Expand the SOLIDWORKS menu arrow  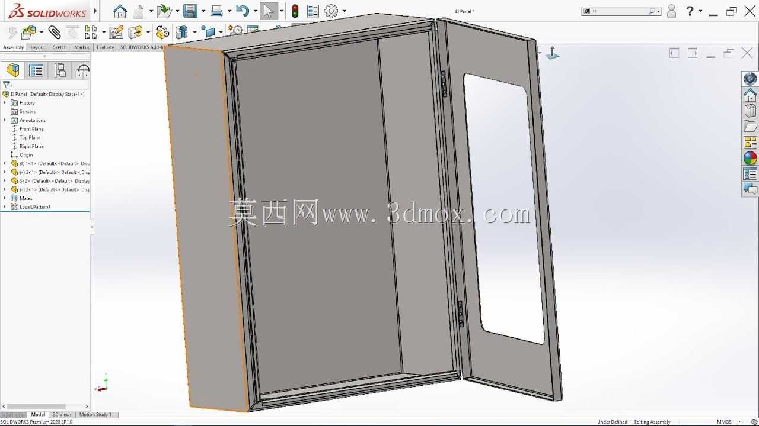point(95,11)
